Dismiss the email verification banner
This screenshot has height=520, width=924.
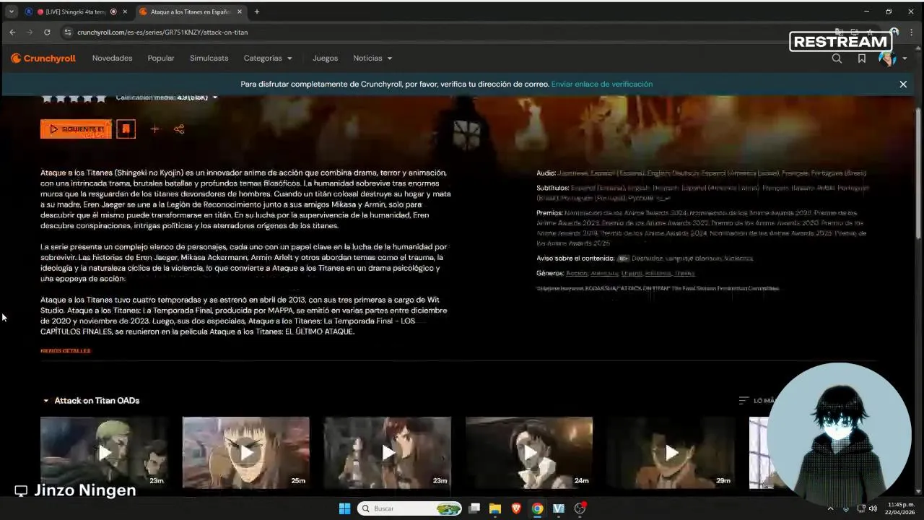[903, 84]
